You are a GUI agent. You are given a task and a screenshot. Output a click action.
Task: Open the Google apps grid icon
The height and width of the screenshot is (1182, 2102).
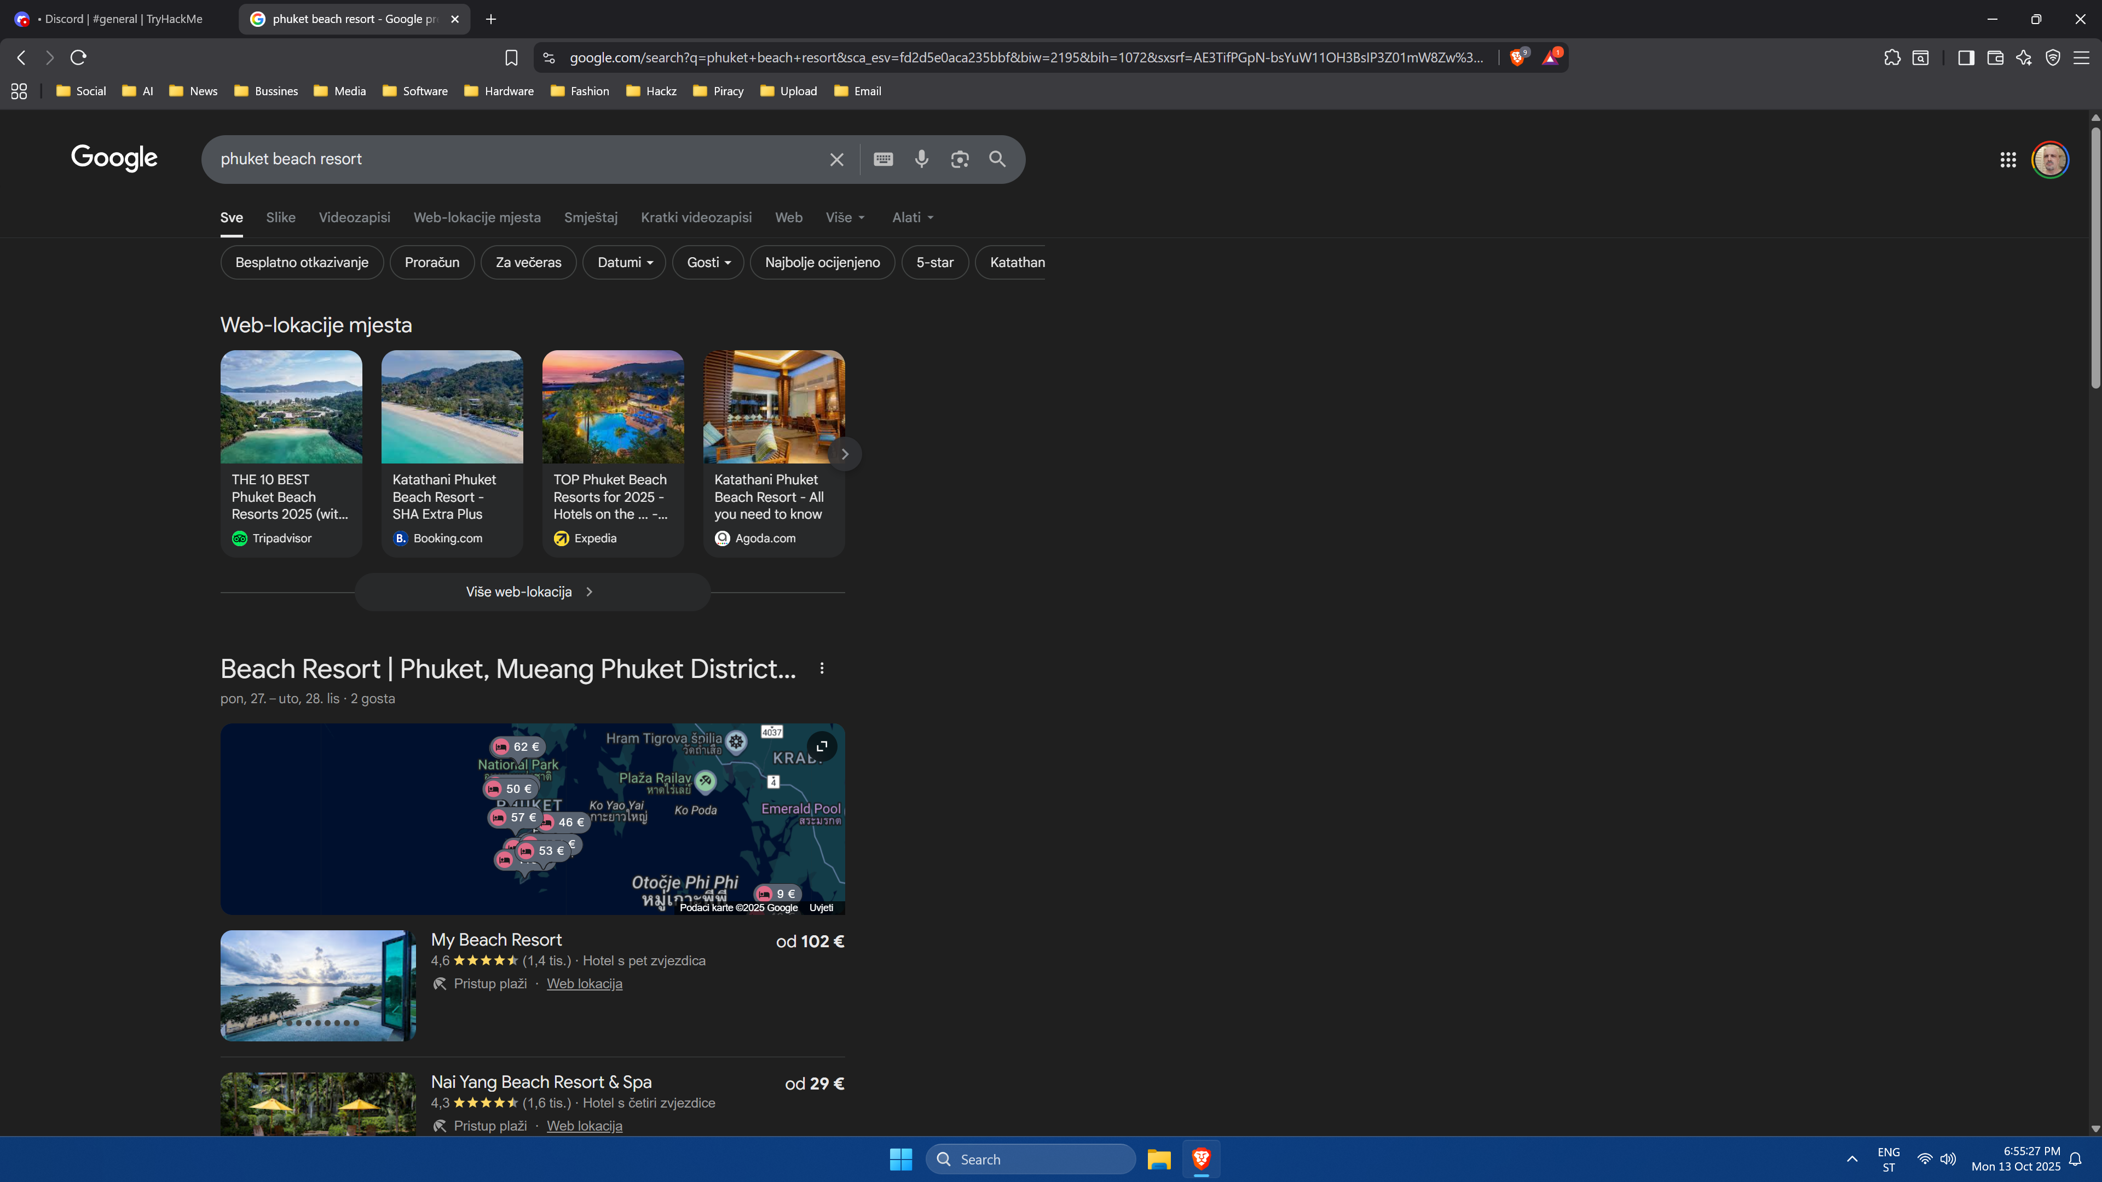(x=2008, y=160)
